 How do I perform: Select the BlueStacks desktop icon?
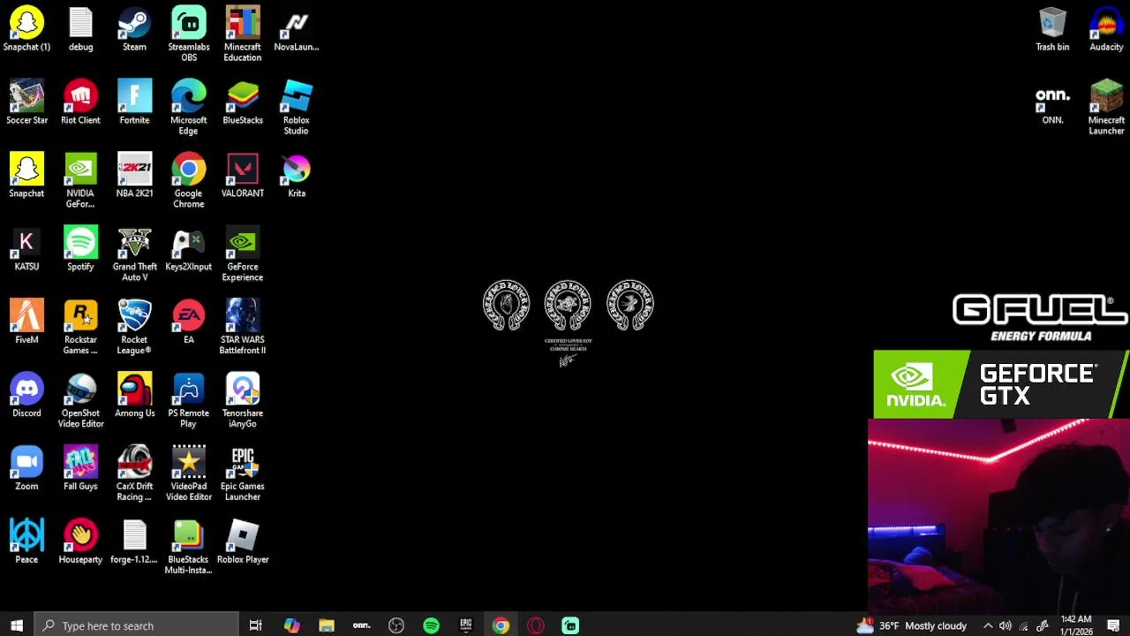coord(242,102)
